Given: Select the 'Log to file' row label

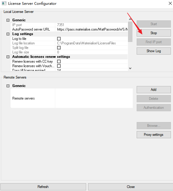Looking at the screenshot, I should 19,39.
